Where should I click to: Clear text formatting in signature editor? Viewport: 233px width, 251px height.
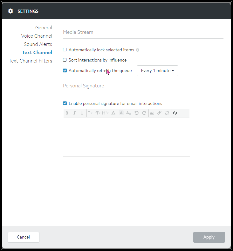point(128,113)
